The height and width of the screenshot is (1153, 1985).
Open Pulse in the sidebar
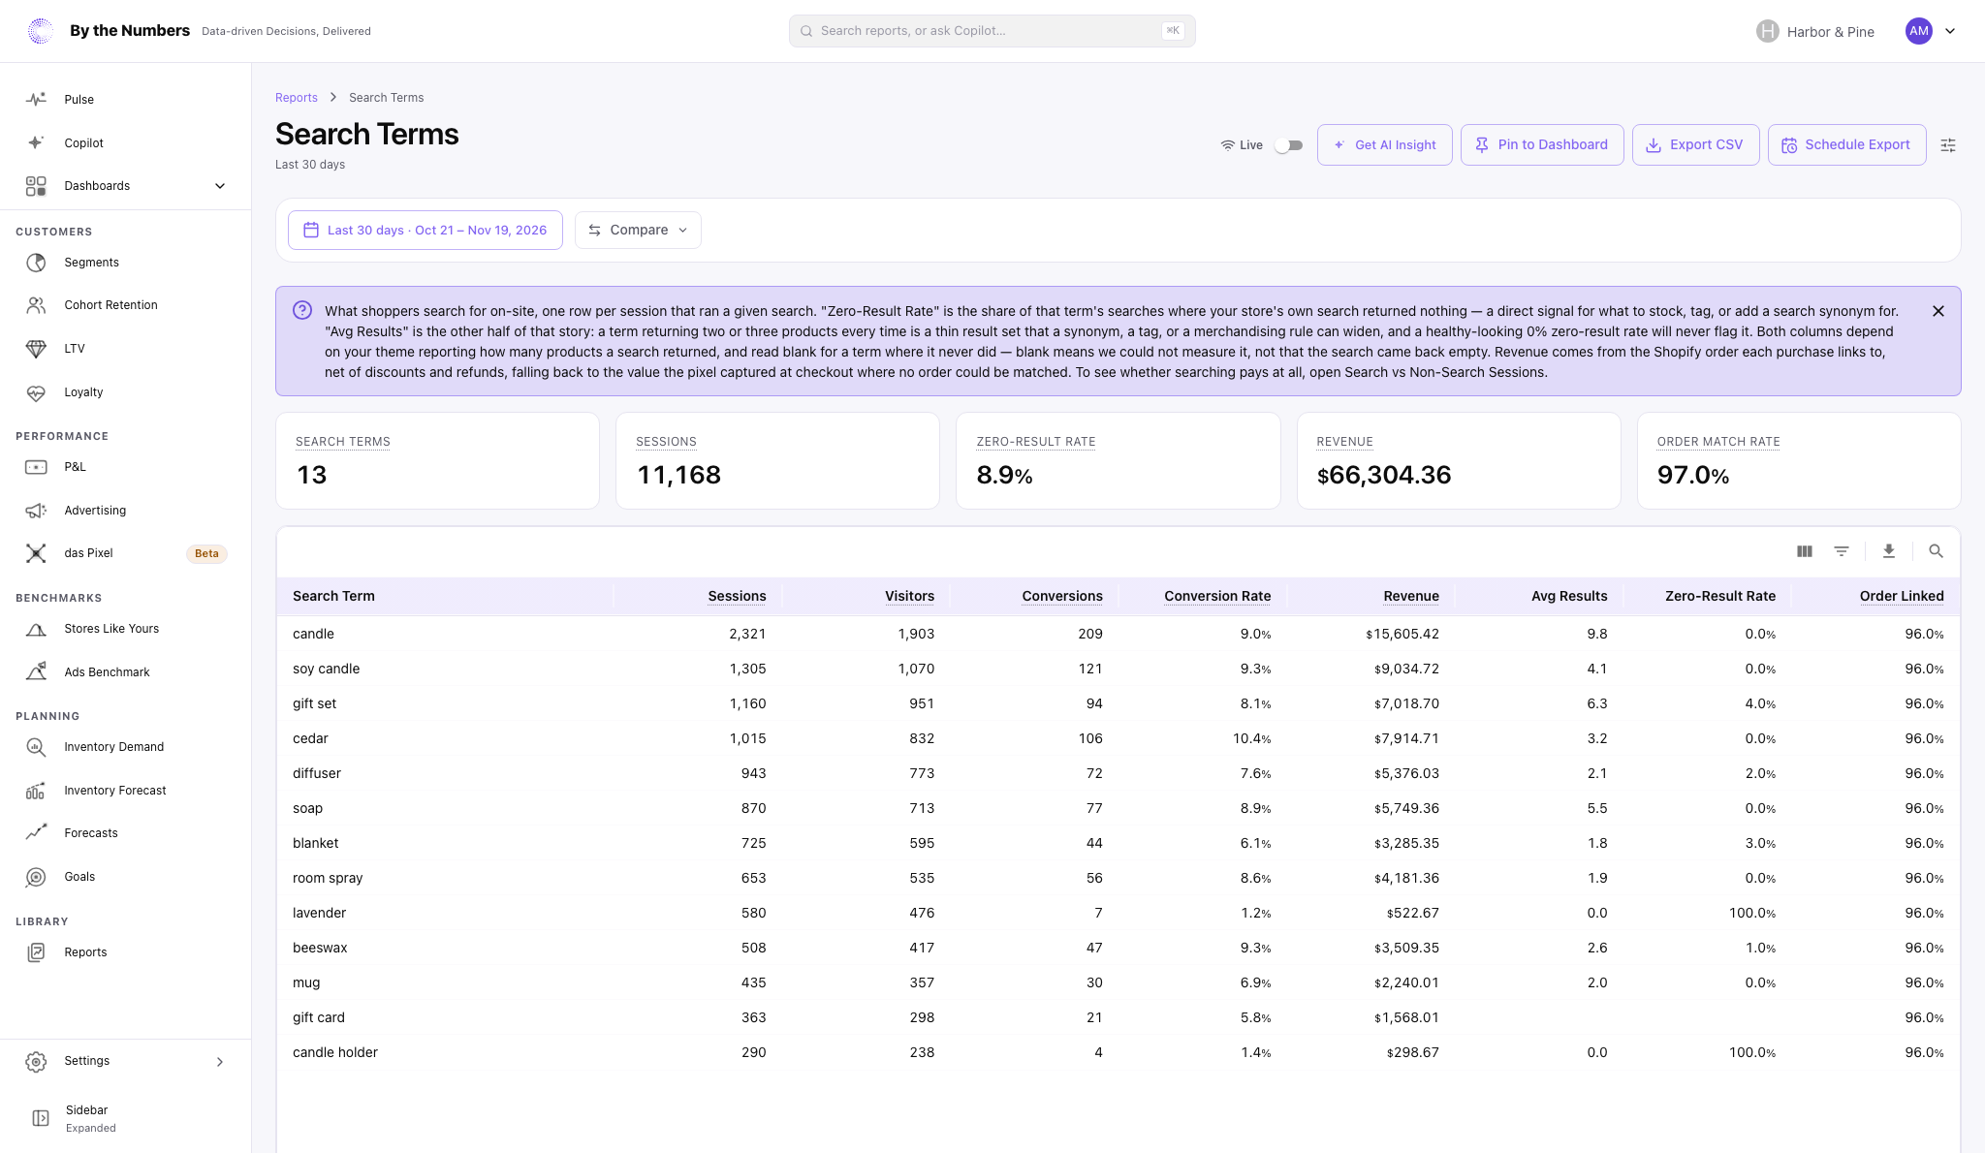[x=126, y=99]
